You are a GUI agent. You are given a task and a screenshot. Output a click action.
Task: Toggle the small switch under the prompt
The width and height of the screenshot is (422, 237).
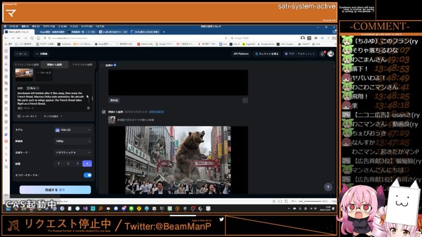[20, 108]
